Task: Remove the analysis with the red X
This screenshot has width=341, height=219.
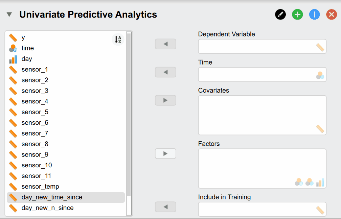Action: click(x=331, y=15)
